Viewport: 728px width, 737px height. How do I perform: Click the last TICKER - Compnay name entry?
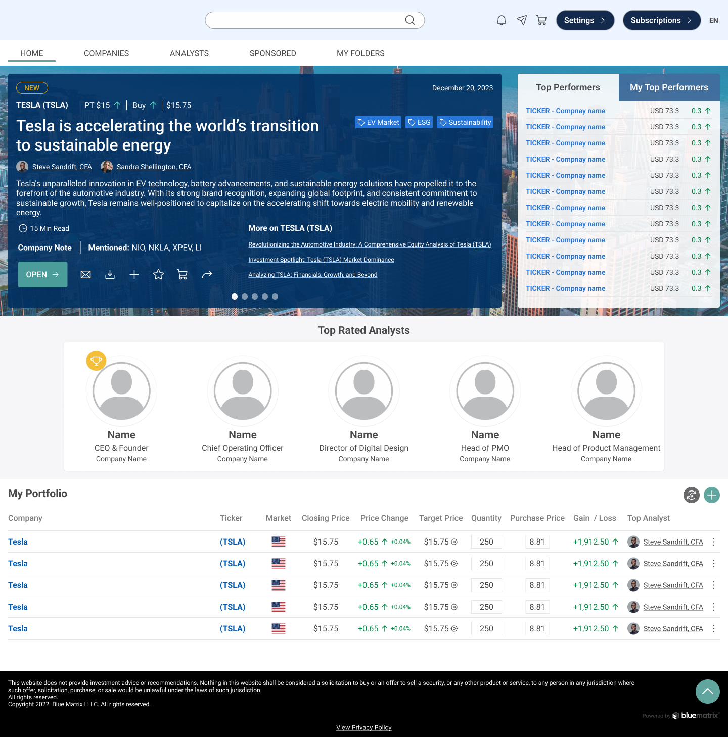click(x=565, y=288)
